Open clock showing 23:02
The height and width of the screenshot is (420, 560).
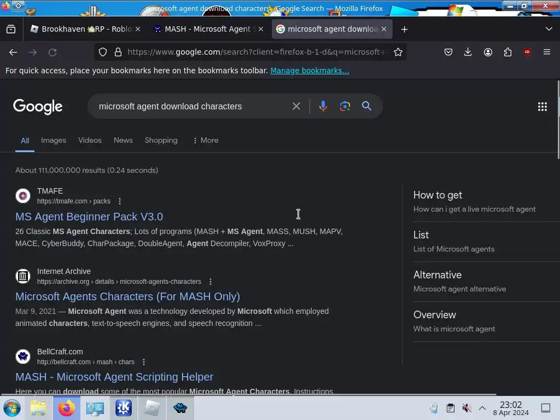511,408
